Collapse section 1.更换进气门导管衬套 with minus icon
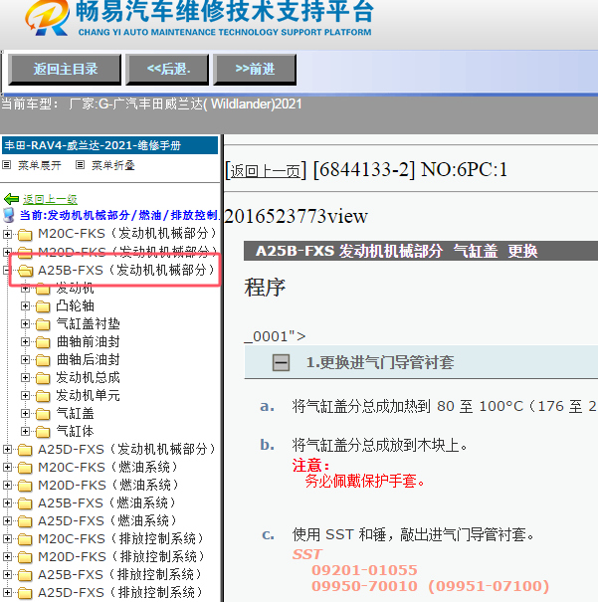The width and height of the screenshot is (598, 602). 281,362
